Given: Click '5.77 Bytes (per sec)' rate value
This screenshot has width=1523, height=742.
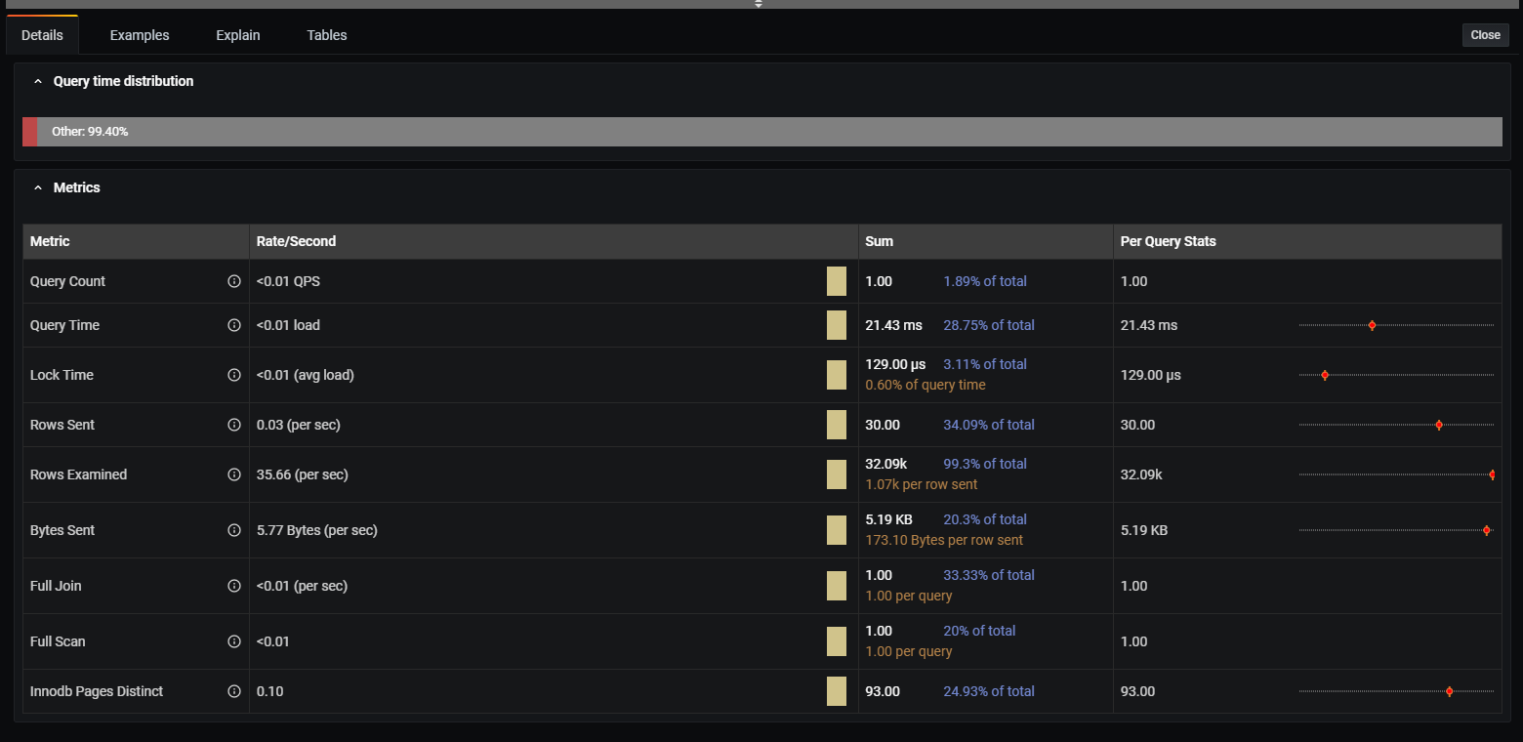Looking at the screenshot, I should [x=317, y=530].
